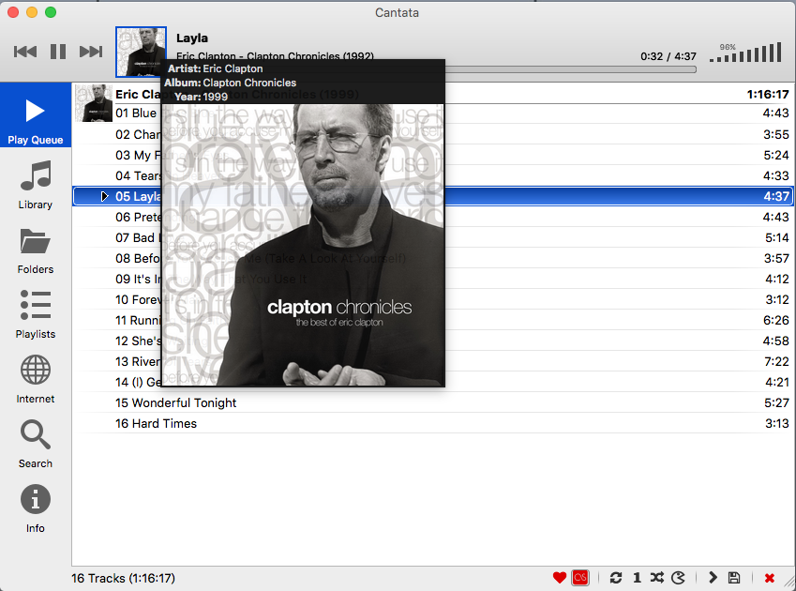
Task: Click the 7:22 duration value
Action: 776,361
